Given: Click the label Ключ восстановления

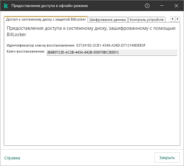Looking at the screenshot, I should (26, 51).
